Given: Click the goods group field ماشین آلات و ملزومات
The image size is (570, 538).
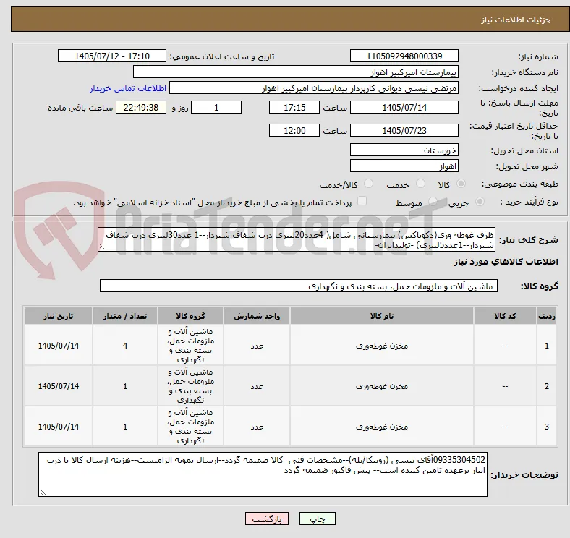Looking at the screenshot, I should click(299, 286).
